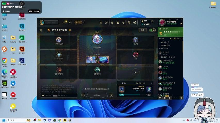Select the 진척도 progress tab
Image resolution: width=220 pixels, height=123 pixels.
coord(124,83)
